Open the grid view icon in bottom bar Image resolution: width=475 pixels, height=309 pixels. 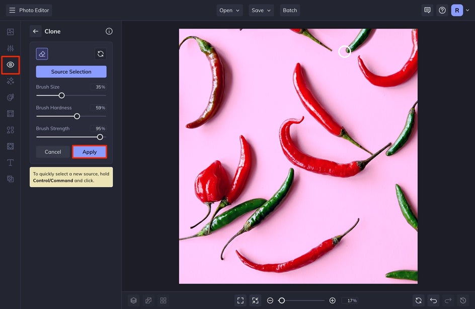coord(163,300)
